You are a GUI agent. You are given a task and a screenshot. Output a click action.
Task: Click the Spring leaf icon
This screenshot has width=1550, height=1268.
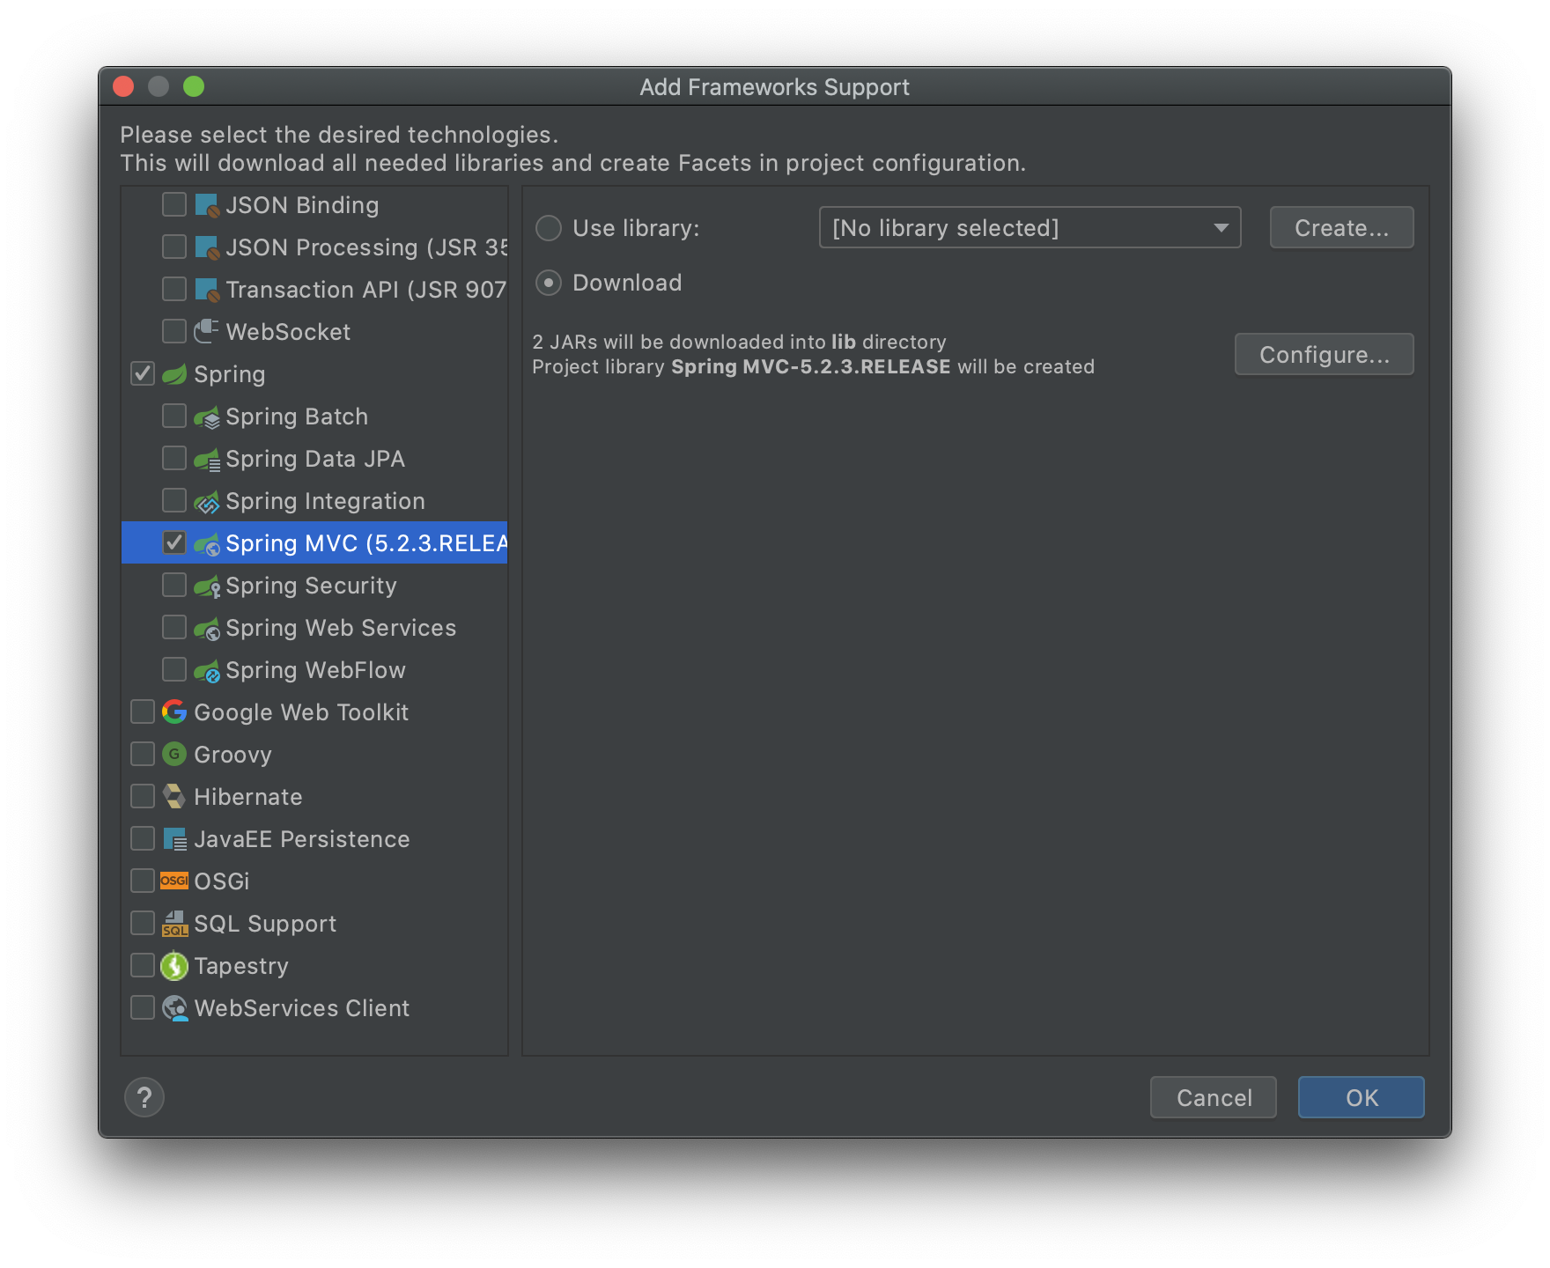coord(174,374)
